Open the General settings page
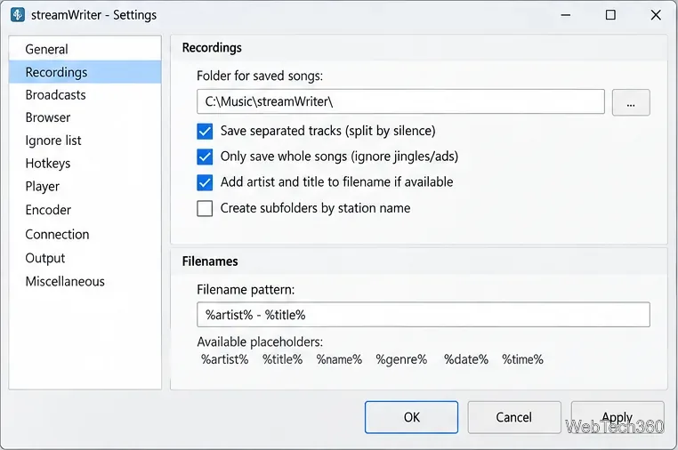Image resolution: width=678 pixels, height=450 pixels. [85, 49]
